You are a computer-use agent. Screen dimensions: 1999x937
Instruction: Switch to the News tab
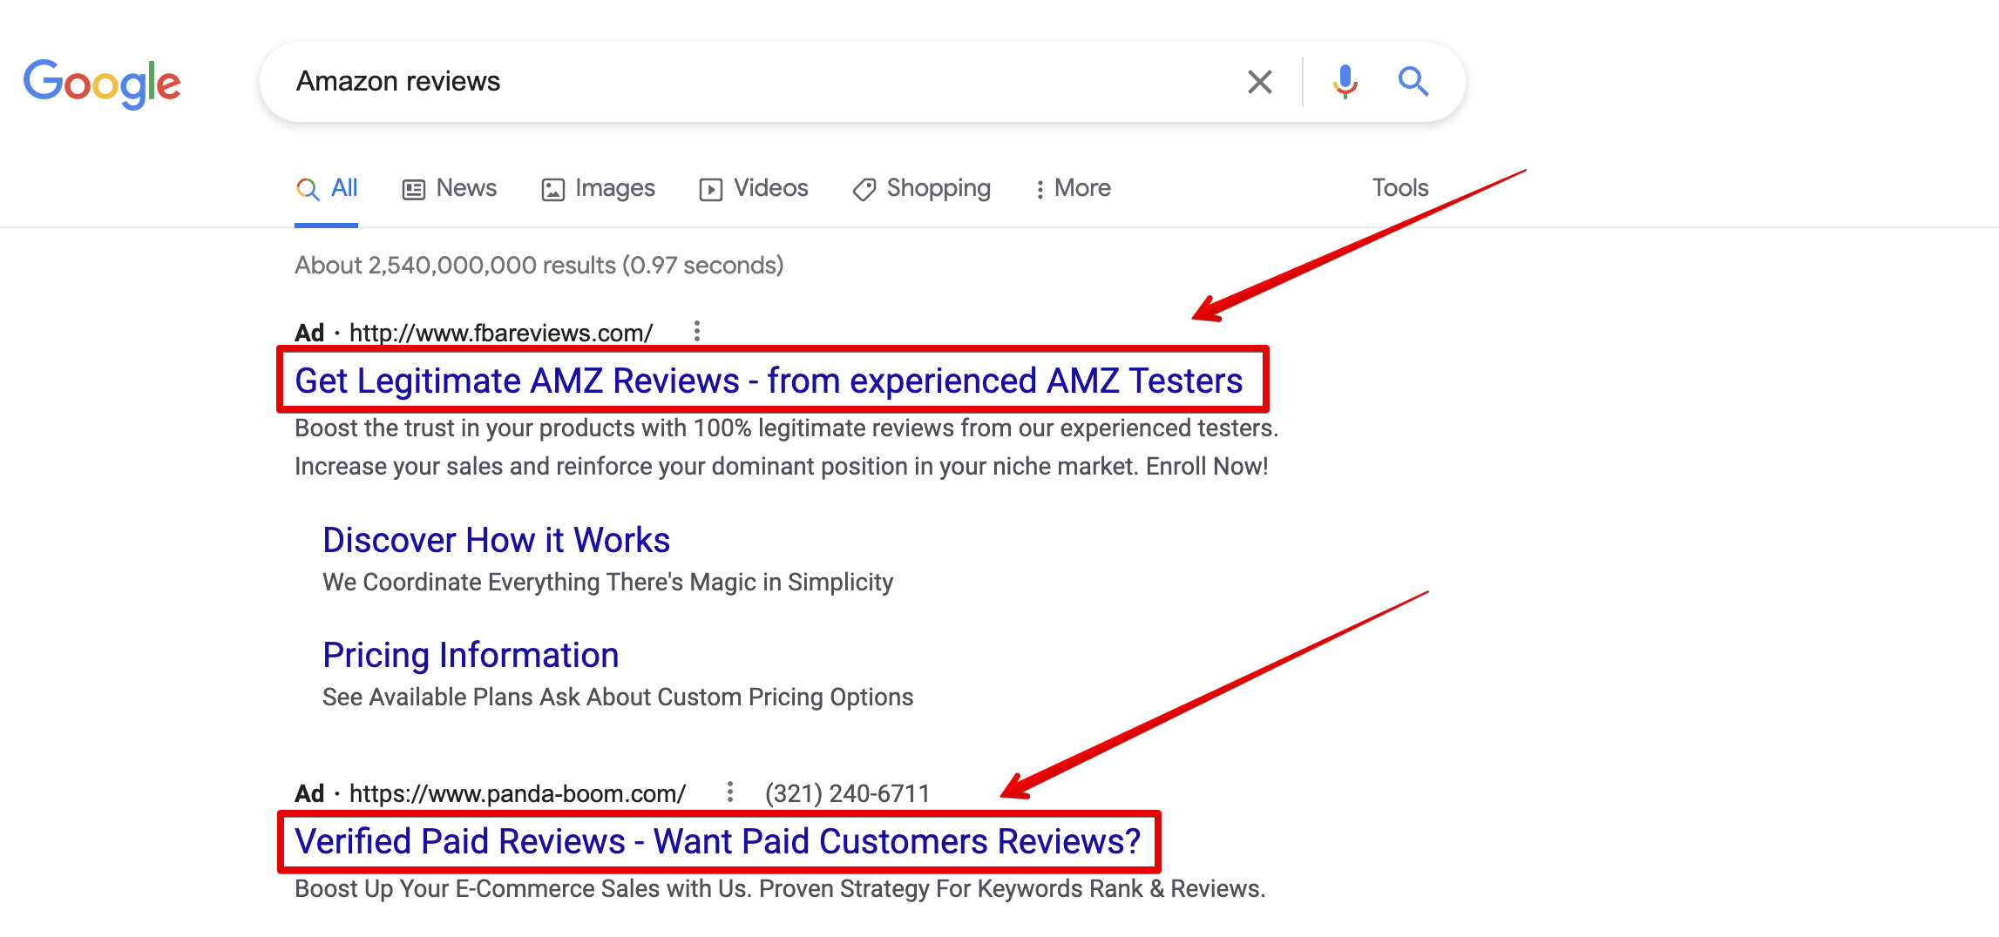(x=450, y=188)
